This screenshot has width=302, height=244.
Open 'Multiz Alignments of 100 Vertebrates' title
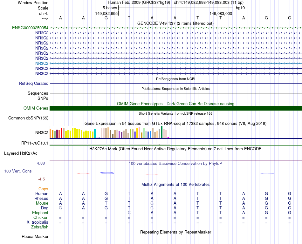175,184
